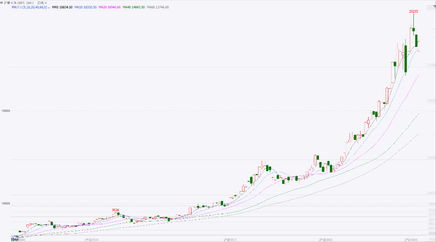Select the blue MA10 18330.50 label

coord(86,7)
